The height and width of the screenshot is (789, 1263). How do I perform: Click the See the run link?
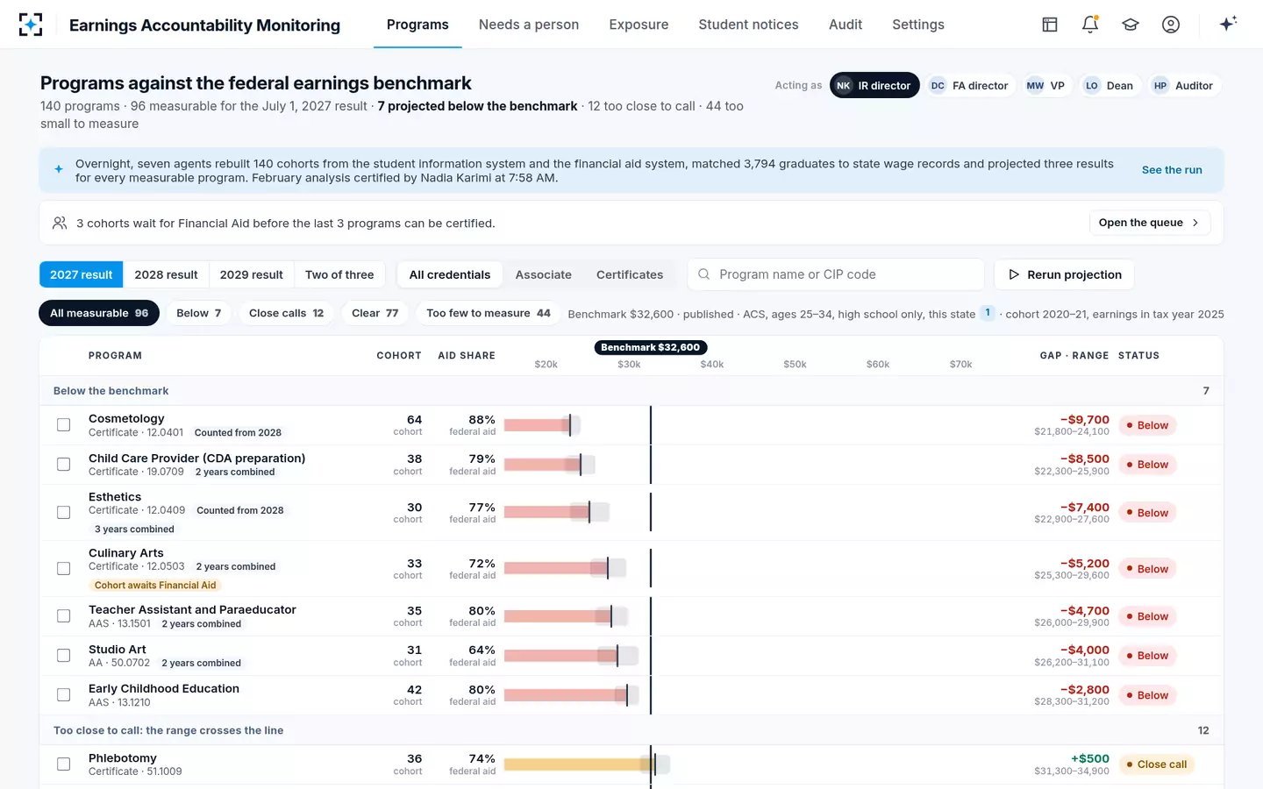pyautogui.click(x=1172, y=170)
